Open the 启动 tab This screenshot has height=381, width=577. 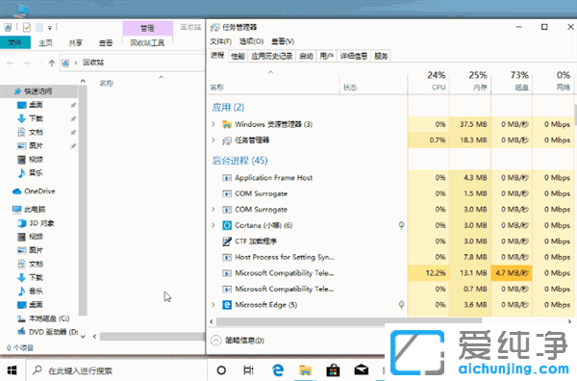click(306, 56)
